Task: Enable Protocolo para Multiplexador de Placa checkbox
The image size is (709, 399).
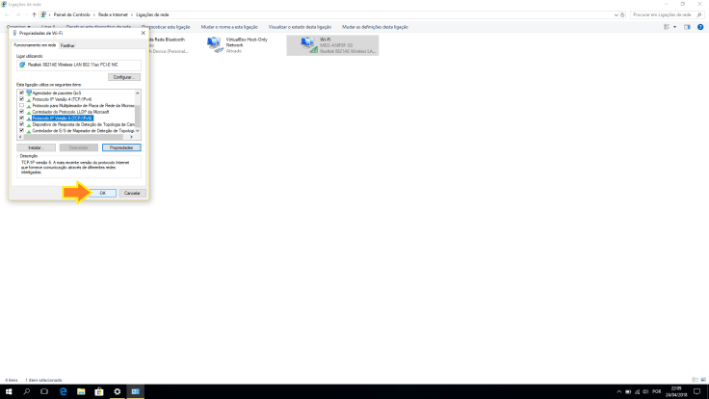Action: click(x=21, y=105)
